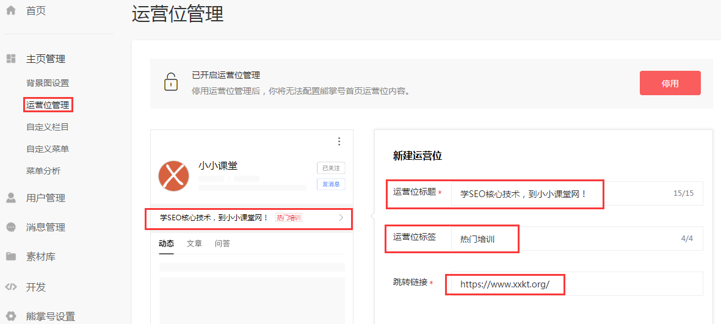This screenshot has height=324, width=721.
Task: Click the 发消息 button
Action: pyautogui.click(x=331, y=184)
